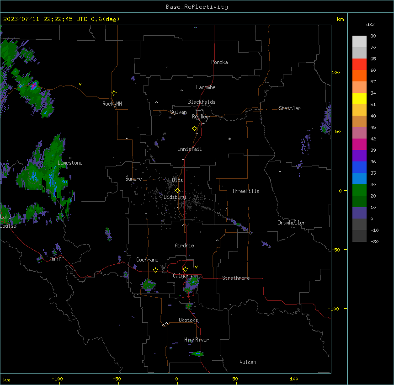Click the km unit label at top right
Screen dimensions: 394x385
coord(340,19)
